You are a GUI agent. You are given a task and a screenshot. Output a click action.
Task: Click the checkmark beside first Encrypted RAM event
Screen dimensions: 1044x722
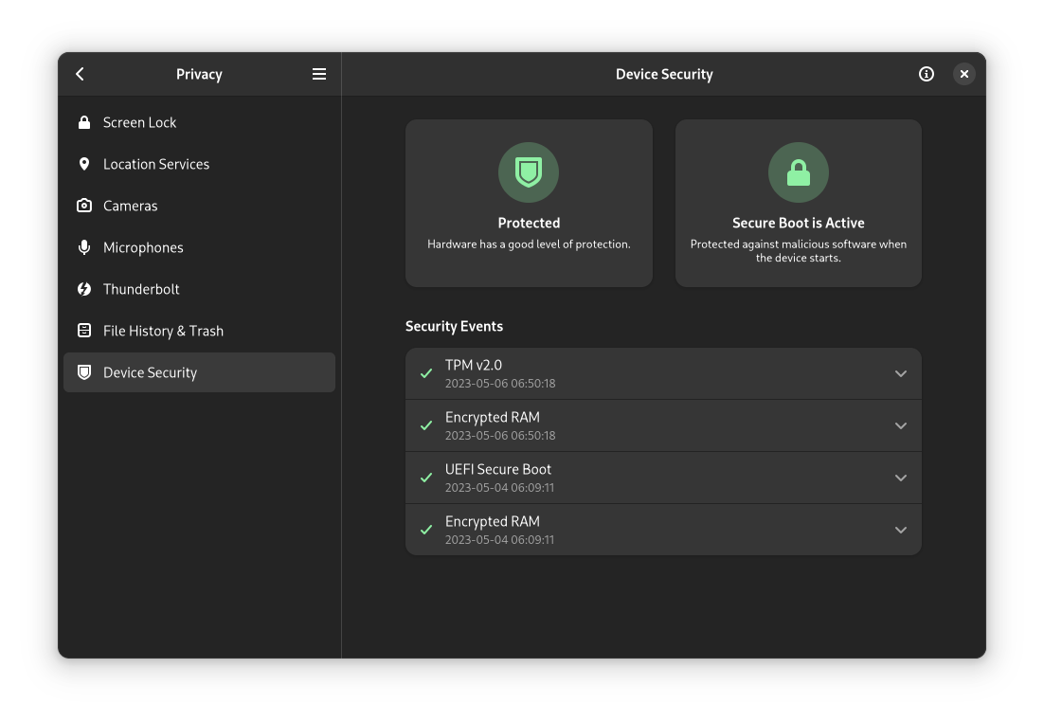pos(425,425)
